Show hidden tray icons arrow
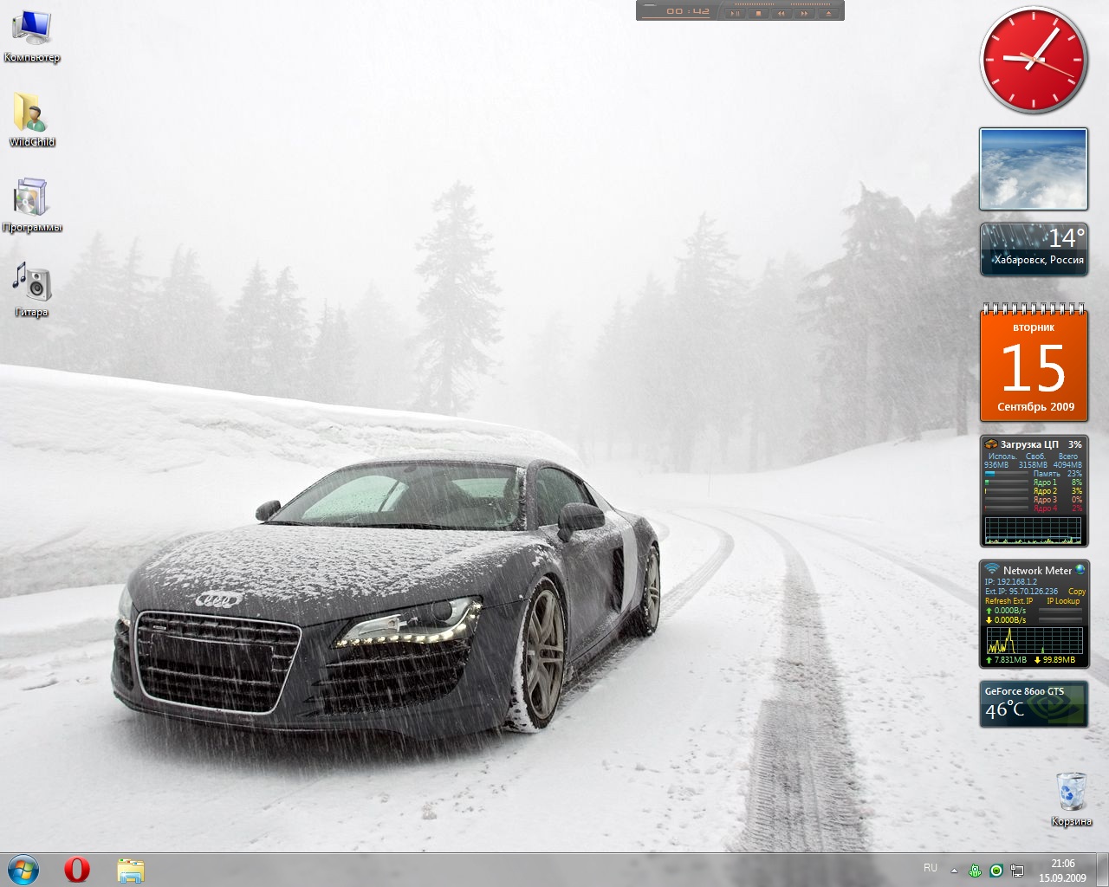Screen dimensions: 1109x887 pos(954,871)
